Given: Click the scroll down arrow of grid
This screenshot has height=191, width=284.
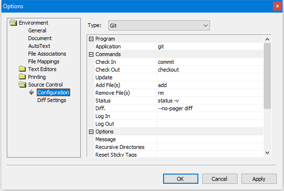Looking at the screenshot, I should click(267, 153).
